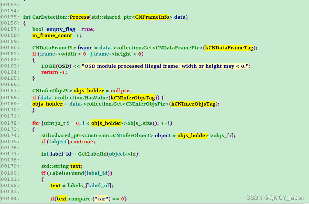Screen dimensions: 309x204
Task: Click "Get<CNInferObjsPtr>" on line 169
Action: tap(141, 104)
